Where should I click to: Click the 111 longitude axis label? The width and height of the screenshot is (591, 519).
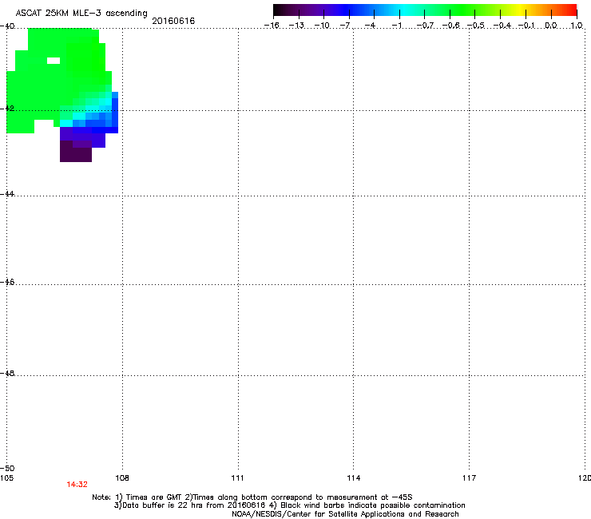[x=237, y=478]
